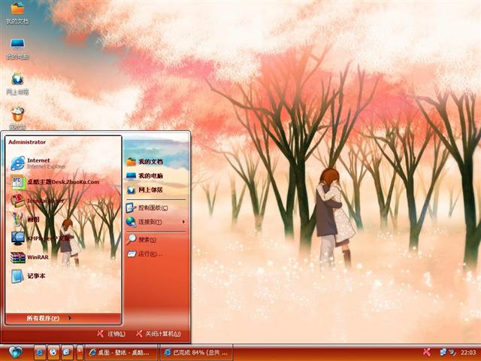Click the first Internet Explorer quick launch icon
Screen dimensions: 481x361
coord(40,352)
